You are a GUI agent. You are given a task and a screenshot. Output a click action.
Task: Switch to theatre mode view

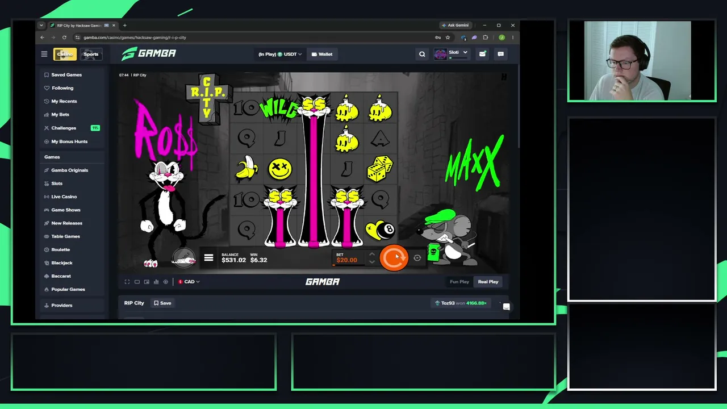(137, 282)
